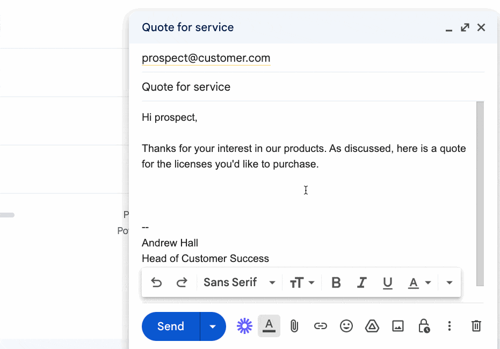Click the undo arrow icon

156,282
